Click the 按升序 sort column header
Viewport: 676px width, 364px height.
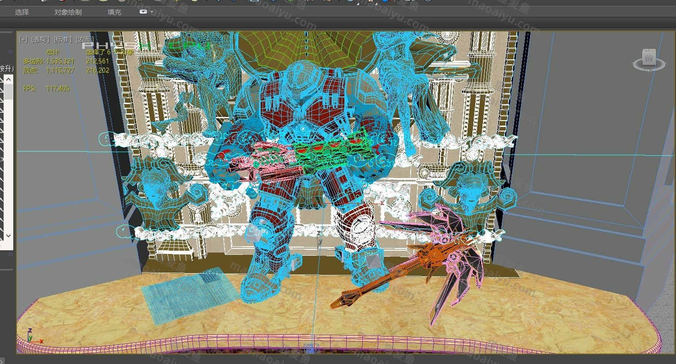pos(6,69)
